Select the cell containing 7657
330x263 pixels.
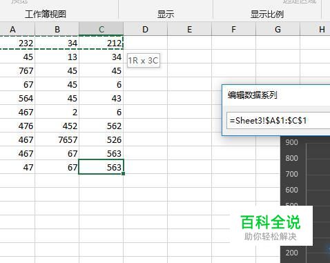pyautogui.click(x=57, y=139)
